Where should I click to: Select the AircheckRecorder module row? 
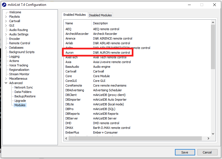[137, 34]
